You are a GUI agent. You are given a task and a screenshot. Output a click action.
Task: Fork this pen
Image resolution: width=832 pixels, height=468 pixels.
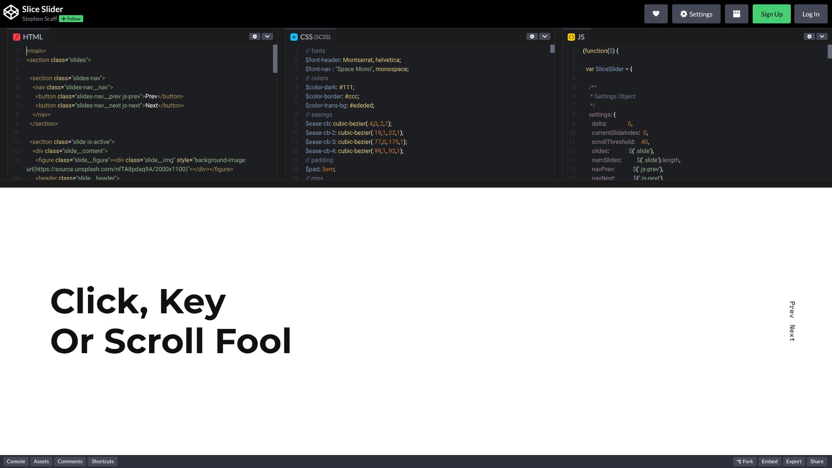point(744,461)
